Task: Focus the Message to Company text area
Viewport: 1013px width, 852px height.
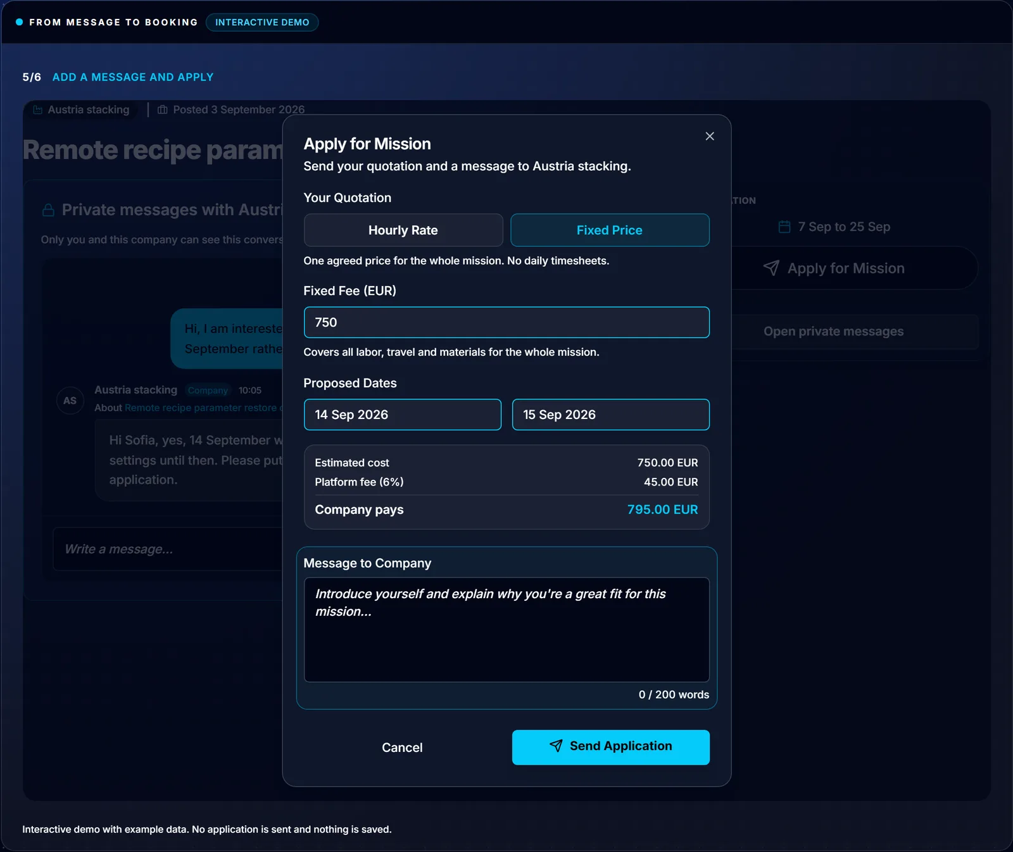Action: tap(507, 630)
